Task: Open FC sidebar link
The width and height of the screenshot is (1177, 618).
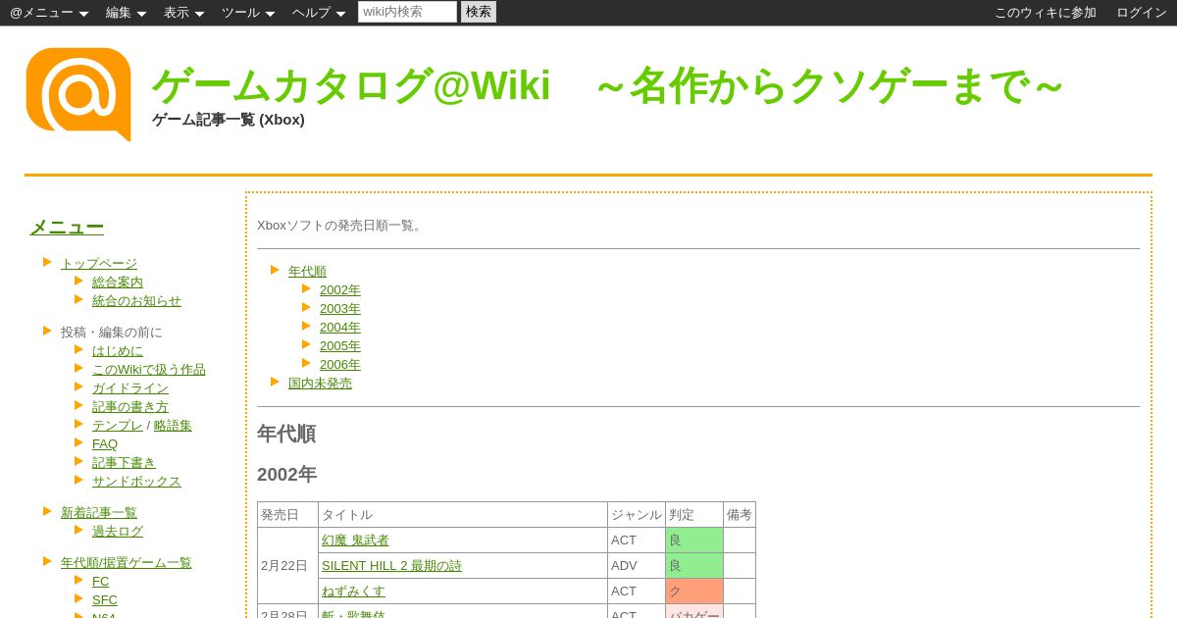Action: pyautogui.click(x=101, y=581)
